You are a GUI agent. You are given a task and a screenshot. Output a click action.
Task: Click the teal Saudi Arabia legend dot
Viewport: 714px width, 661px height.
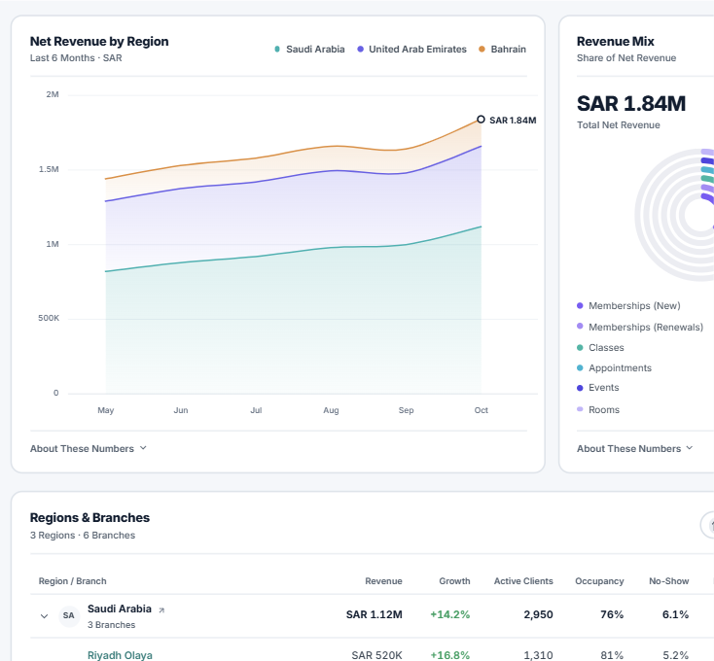click(277, 50)
